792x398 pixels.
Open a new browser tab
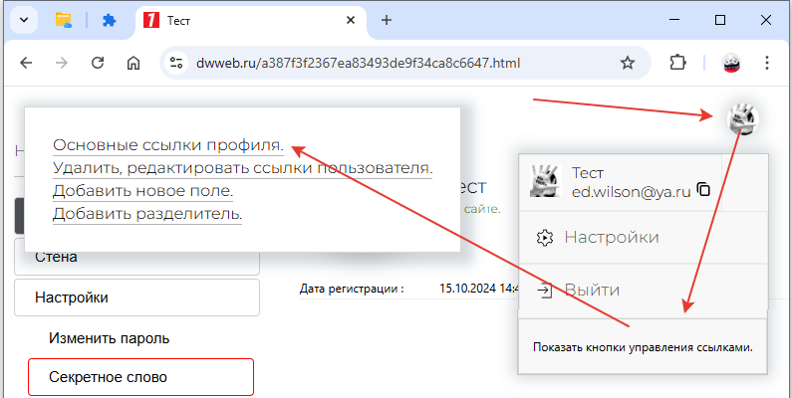(x=387, y=20)
